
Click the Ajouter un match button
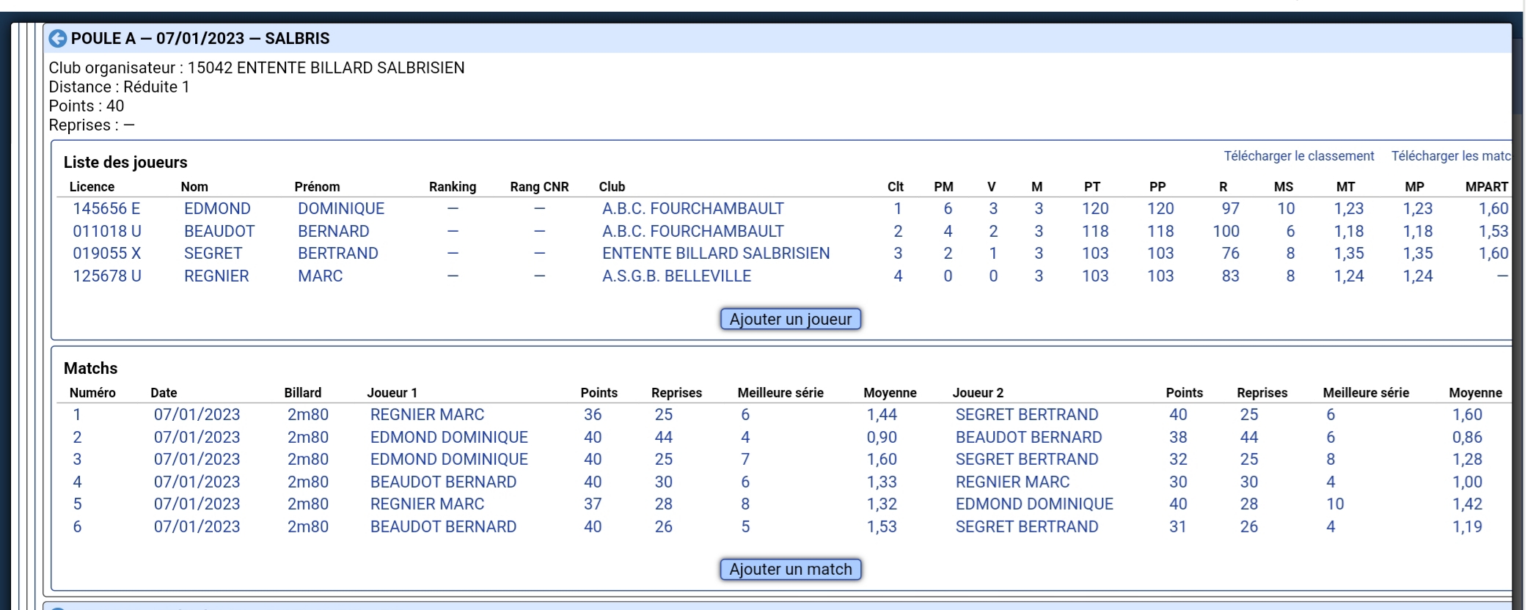click(x=791, y=569)
